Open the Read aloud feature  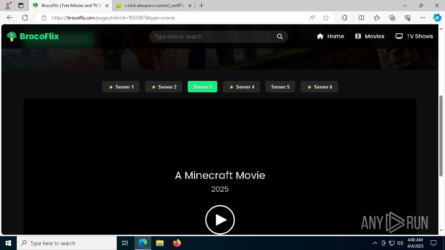point(312,18)
